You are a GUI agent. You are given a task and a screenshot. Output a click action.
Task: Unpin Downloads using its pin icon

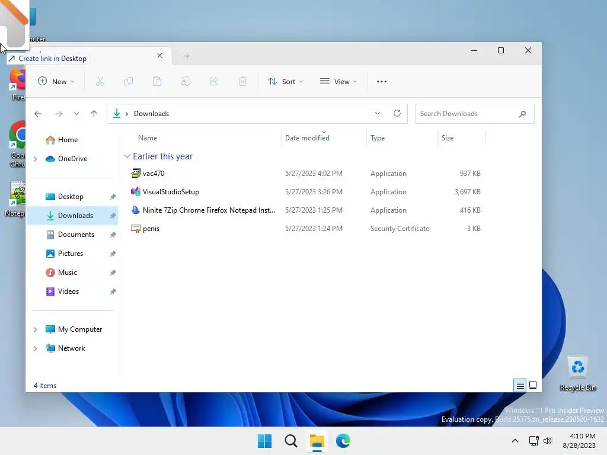pos(113,216)
